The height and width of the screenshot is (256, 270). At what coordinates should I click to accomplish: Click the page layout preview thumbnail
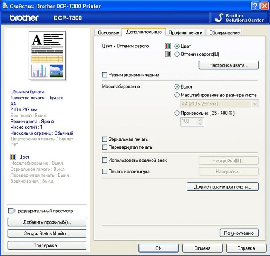[47, 55]
